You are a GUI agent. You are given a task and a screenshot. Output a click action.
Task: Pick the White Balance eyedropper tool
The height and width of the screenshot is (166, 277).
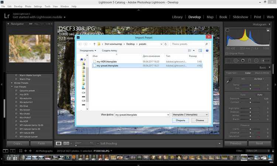point(229,81)
